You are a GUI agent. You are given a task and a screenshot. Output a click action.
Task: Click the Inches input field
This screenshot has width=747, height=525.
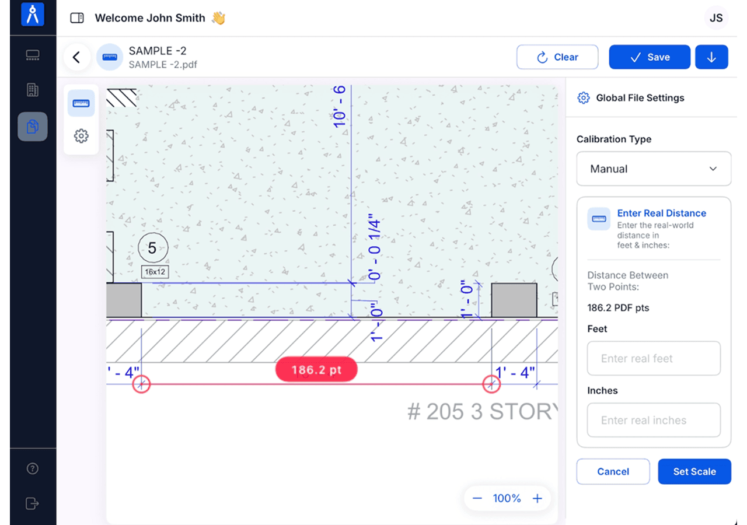point(654,420)
